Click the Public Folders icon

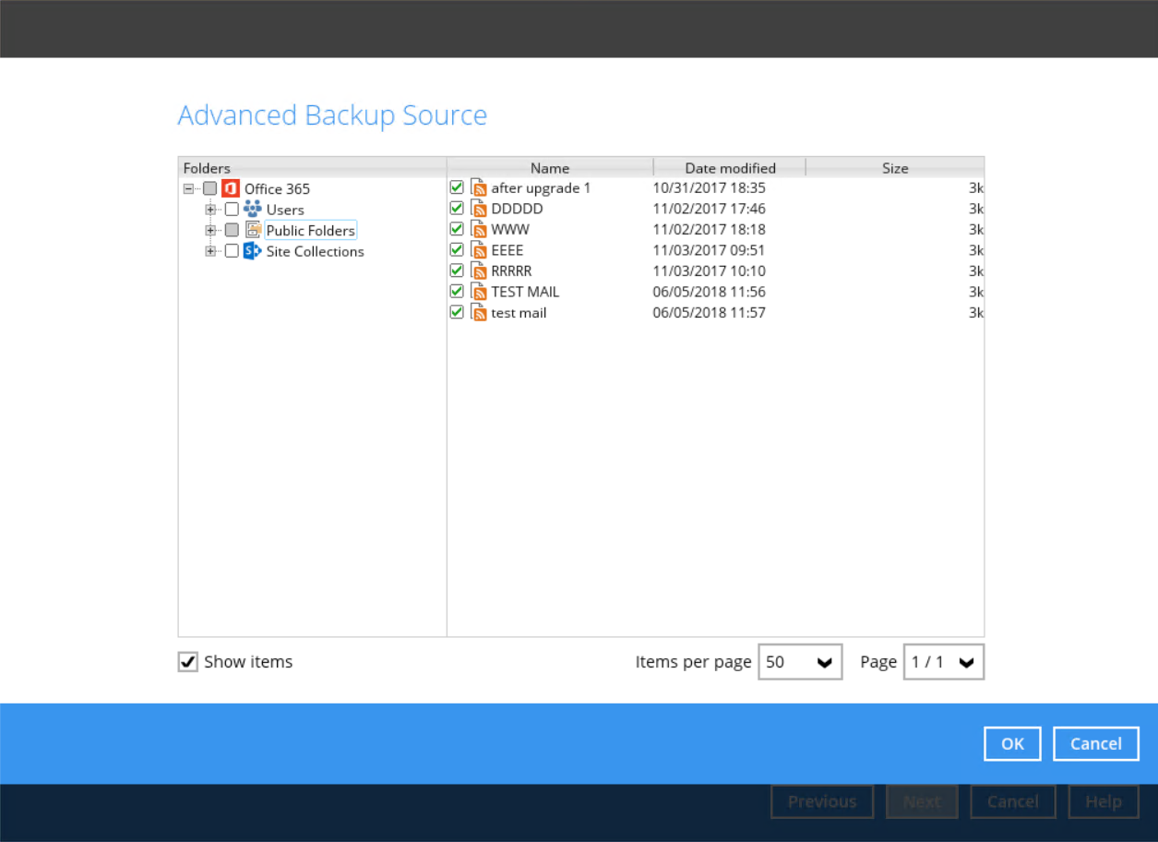[253, 230]
